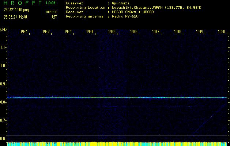
Task: Select the 1945 time marker
Action: pos(112,32)
